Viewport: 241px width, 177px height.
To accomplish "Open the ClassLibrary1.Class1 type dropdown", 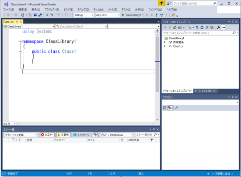I will (x=81, y=26).
